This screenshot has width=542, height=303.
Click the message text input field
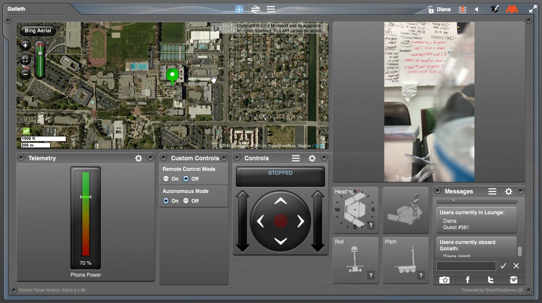coord(466,266)
